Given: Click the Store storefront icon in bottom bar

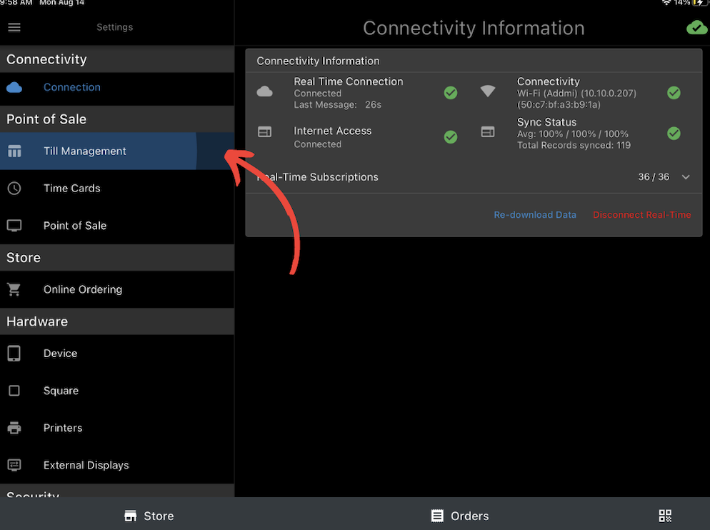Looking at the screenshot, I should [x=131, y=516].
